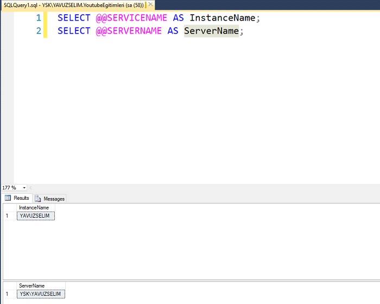Click the AS keyword on line 2
Screen dimensions: 380x304
[173, 31]
